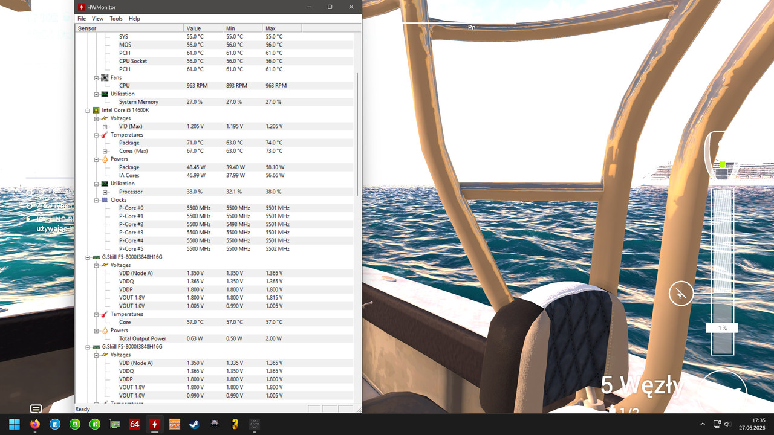Collapse the Fans group
The width and height of the screenshot is (774, 435).
(x=96, y=77)
